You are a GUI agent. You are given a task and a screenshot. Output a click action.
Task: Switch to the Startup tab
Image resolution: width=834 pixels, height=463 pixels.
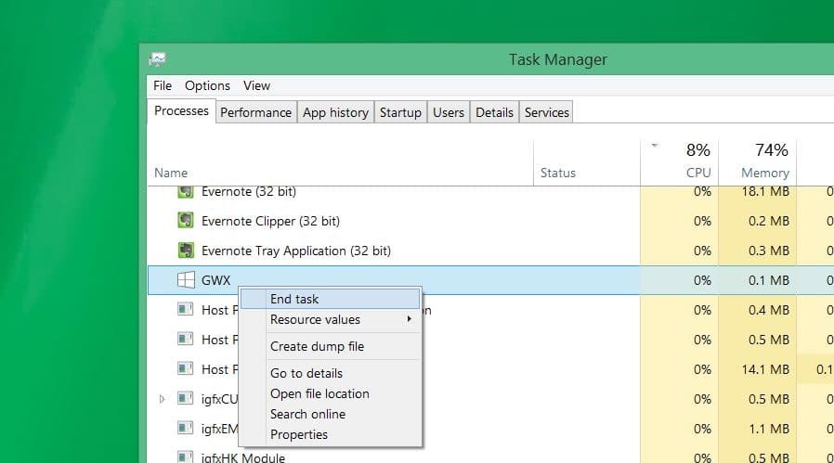pos(400,112)
